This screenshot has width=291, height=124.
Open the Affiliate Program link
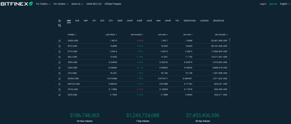coord(113,4)
